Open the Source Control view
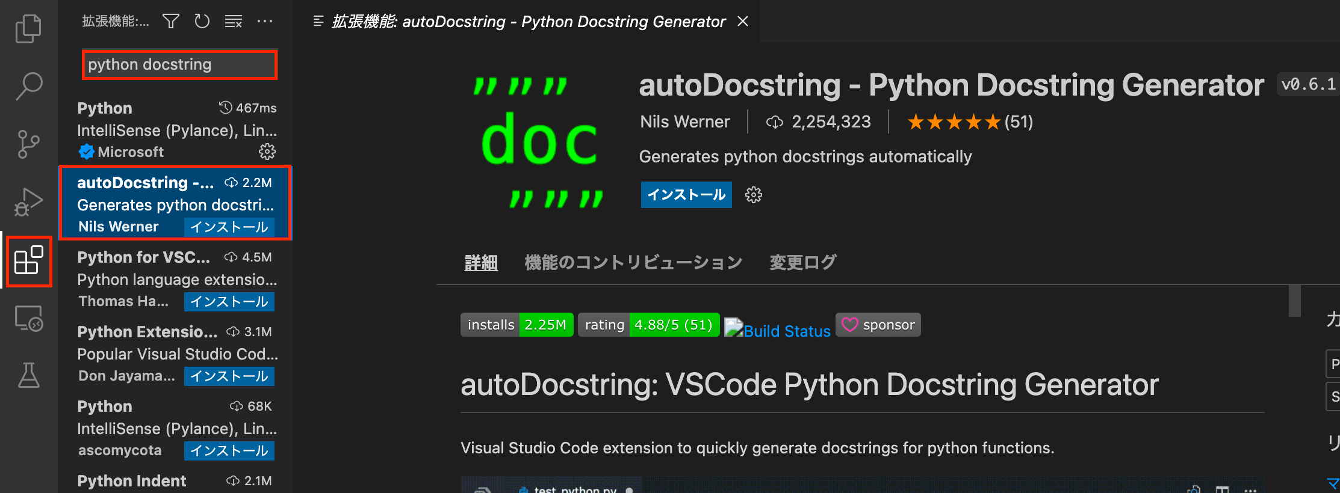This screenshot has height=493, width=1340. (x=28, y=144)
